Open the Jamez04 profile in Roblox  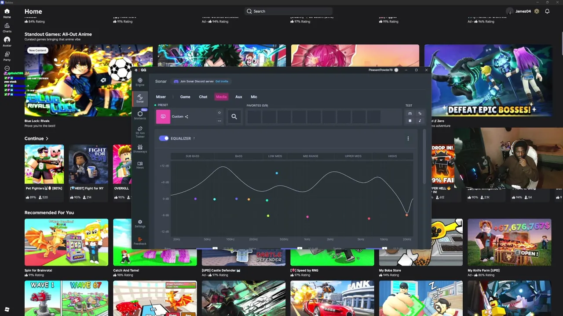[x=518, y=11]
